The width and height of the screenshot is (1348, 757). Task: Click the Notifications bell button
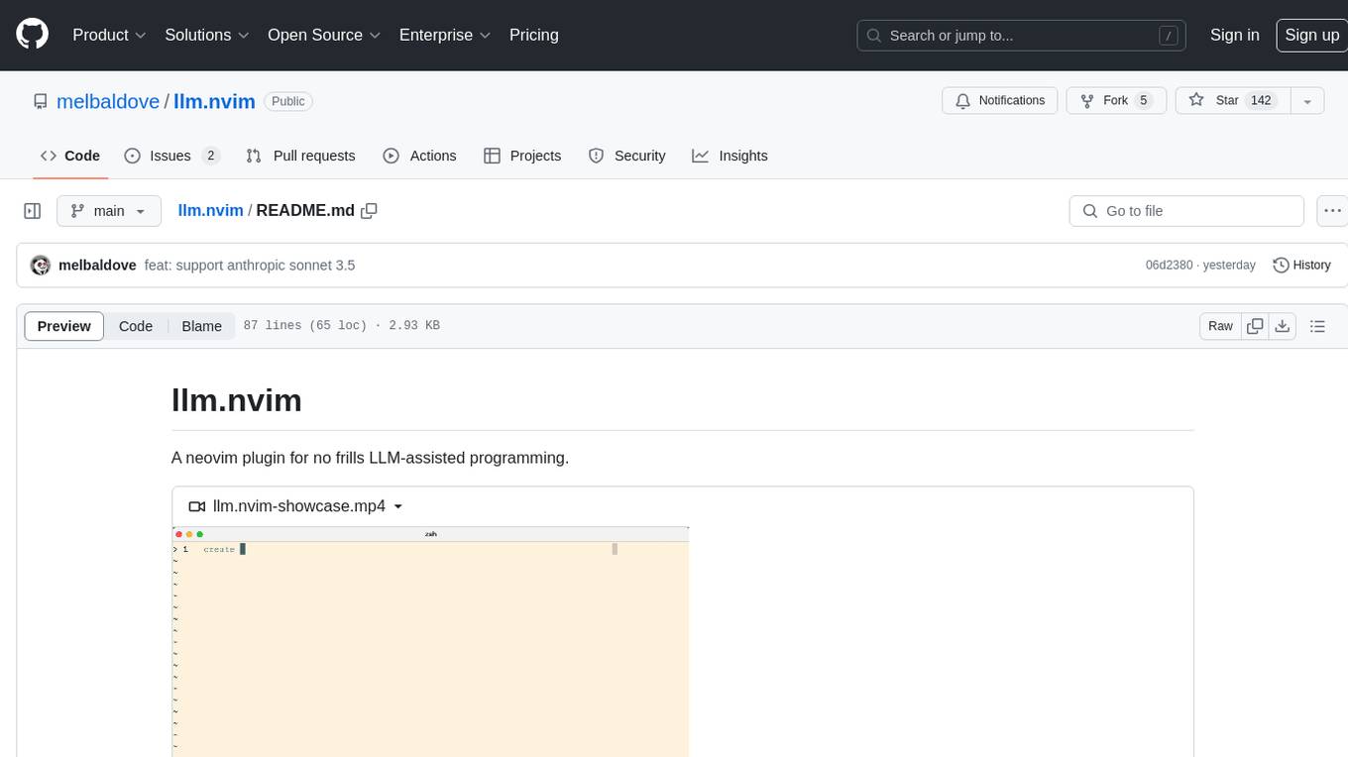tap(1000, 101)
